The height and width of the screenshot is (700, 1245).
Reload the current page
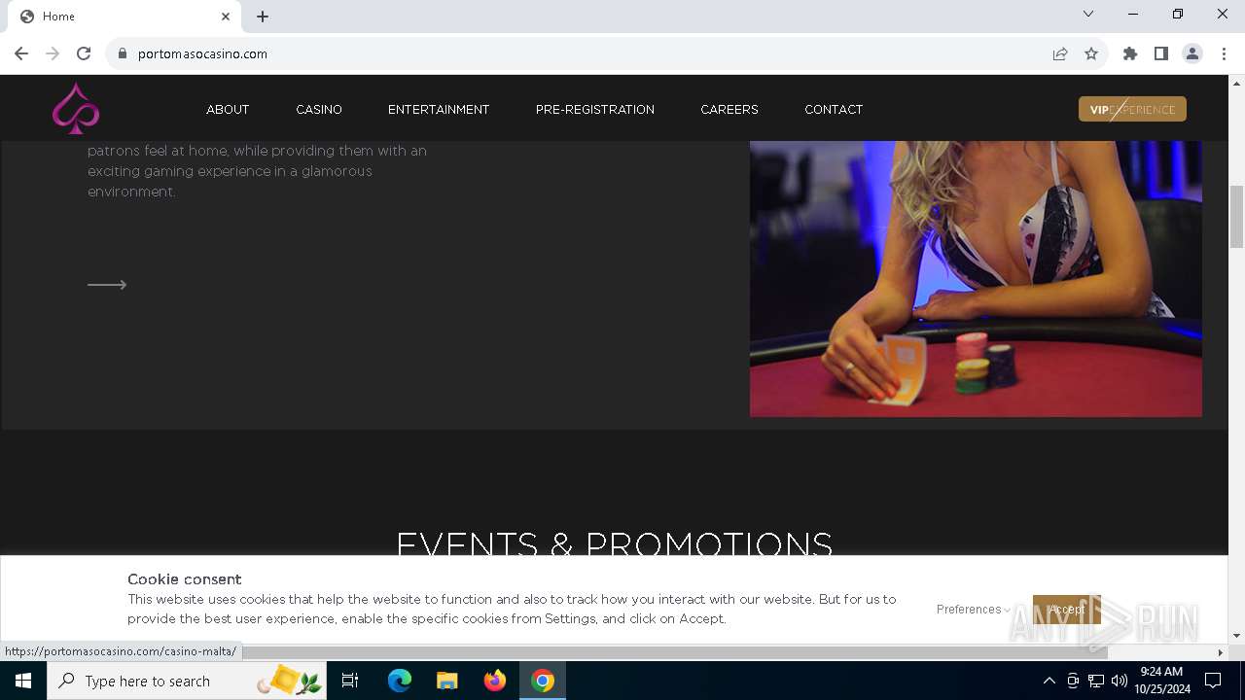84,53
